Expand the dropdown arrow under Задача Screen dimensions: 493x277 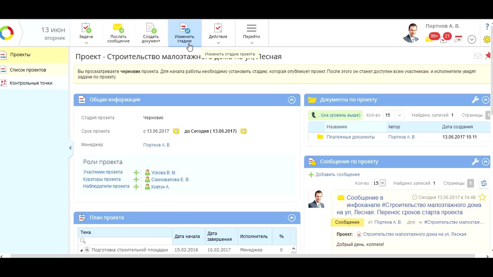86,43
